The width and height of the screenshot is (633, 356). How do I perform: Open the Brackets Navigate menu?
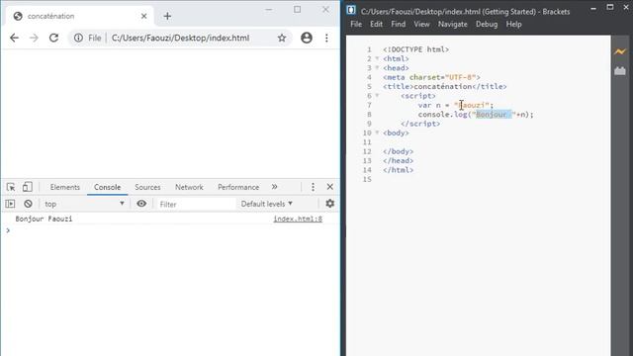click(453, 24)
